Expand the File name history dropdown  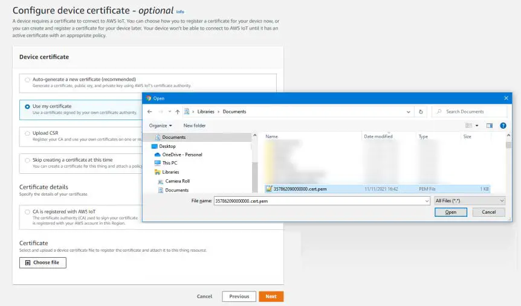(x=427, y=201)
